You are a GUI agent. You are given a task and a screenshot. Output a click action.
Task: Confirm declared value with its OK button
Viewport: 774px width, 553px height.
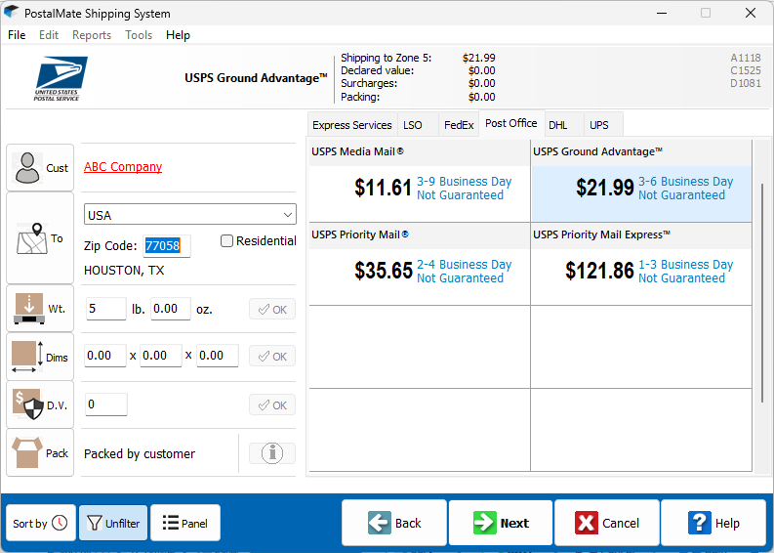pyautogui.click(x=272, y=405)
